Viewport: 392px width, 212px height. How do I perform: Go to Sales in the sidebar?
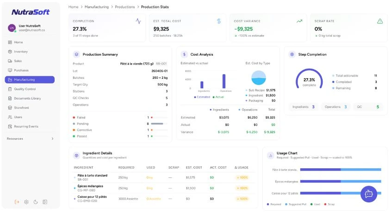coord(30,61)
